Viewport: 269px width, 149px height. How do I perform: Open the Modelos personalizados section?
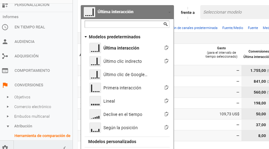[x=112, y=142]
